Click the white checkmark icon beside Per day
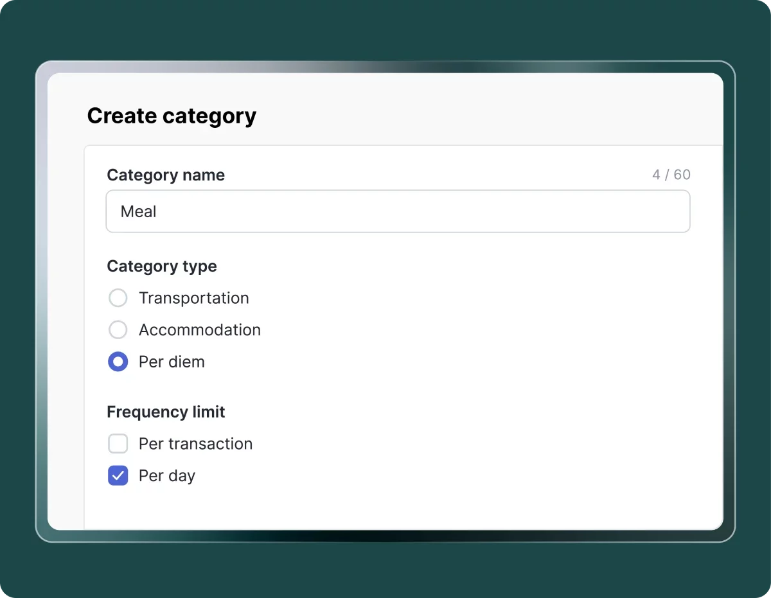Viewport: 771px width, 598px height. [x=118, y=476]
